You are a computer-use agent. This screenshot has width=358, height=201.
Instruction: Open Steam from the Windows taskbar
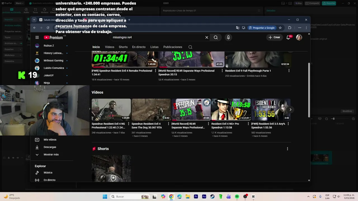click(212, 197)
